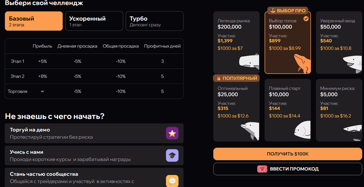Click the checkmark on Выбор топов card
The width and height of the screenshot is (364, 187).
pos(306,19)
